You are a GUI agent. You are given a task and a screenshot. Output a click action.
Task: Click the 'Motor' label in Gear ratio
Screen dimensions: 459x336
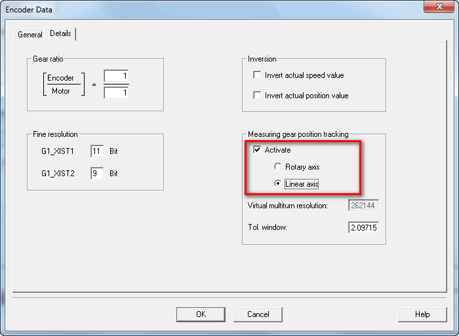(x=60, y=91)
